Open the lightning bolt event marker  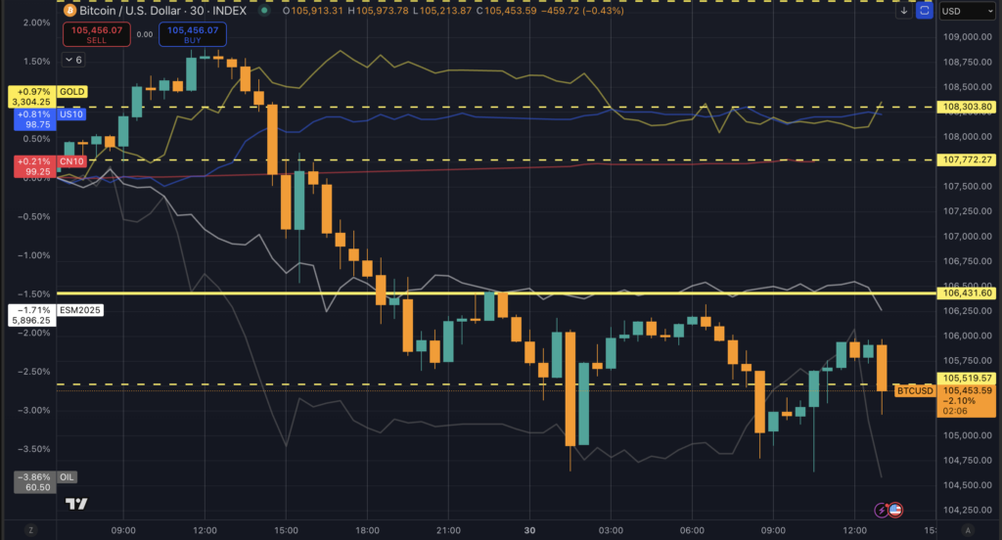pos(881,510)
